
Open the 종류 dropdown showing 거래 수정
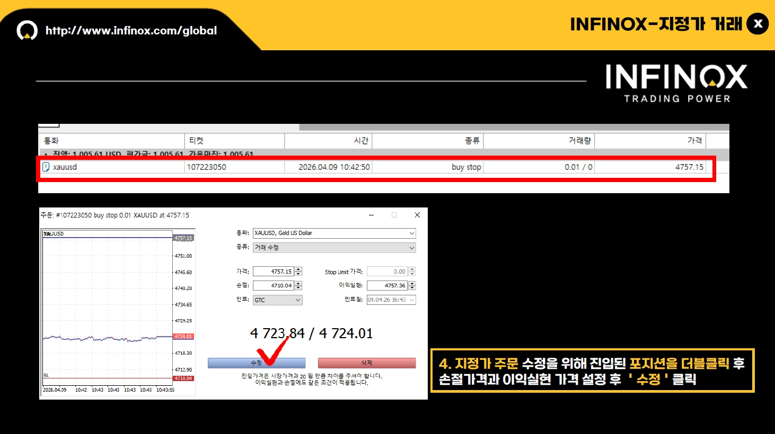[334, 248]
